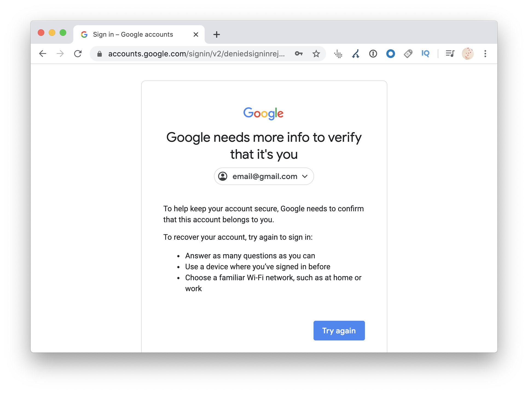The width and height of the screenshot is (528, 393).
Task: Click the bookmark star icon
Action: (315, 53)
